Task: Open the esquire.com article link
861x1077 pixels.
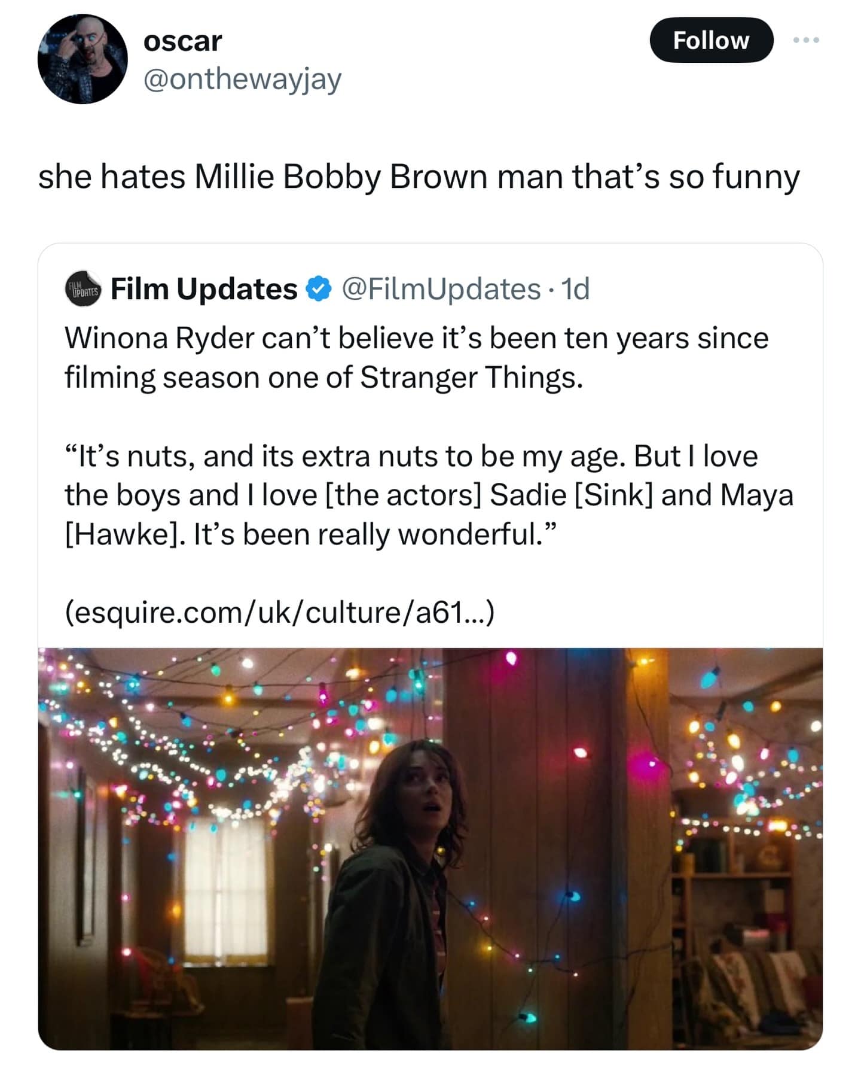Action: (280, 612)
